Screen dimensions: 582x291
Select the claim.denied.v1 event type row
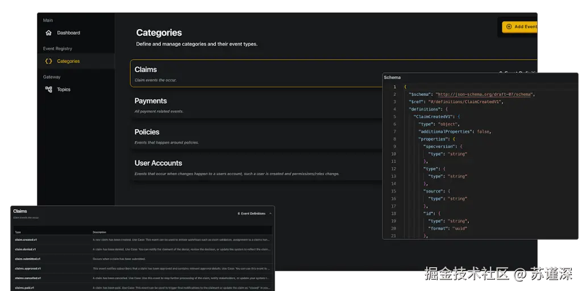pyautogui.click(x=143, y=250)
